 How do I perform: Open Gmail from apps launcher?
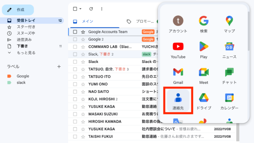pos(178,76)
